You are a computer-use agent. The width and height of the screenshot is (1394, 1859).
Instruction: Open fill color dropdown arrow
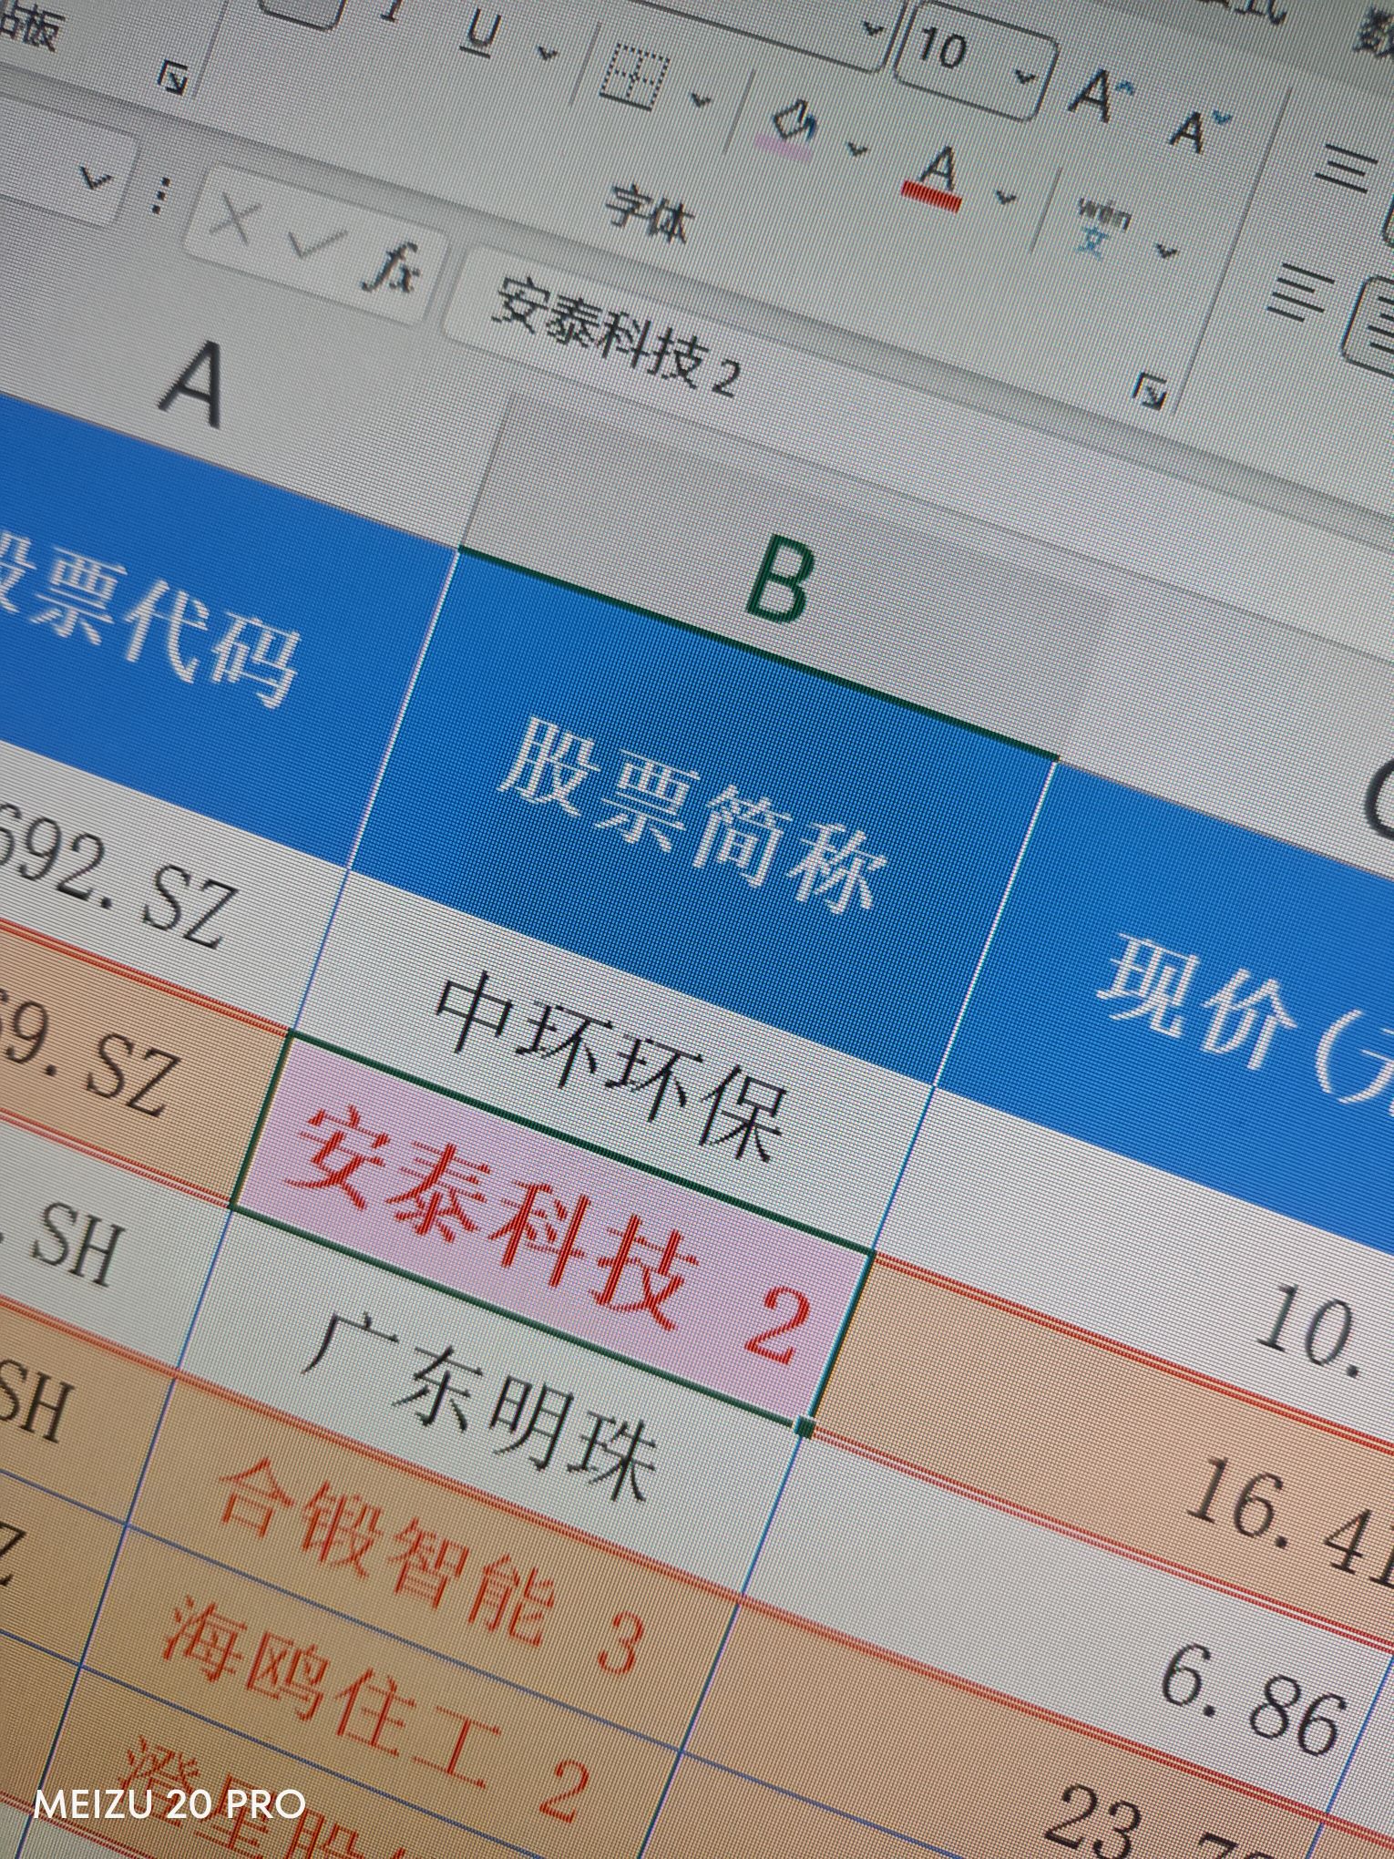click(856, 148)
